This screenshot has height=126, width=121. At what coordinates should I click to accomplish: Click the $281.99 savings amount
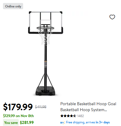click(27, 122)
